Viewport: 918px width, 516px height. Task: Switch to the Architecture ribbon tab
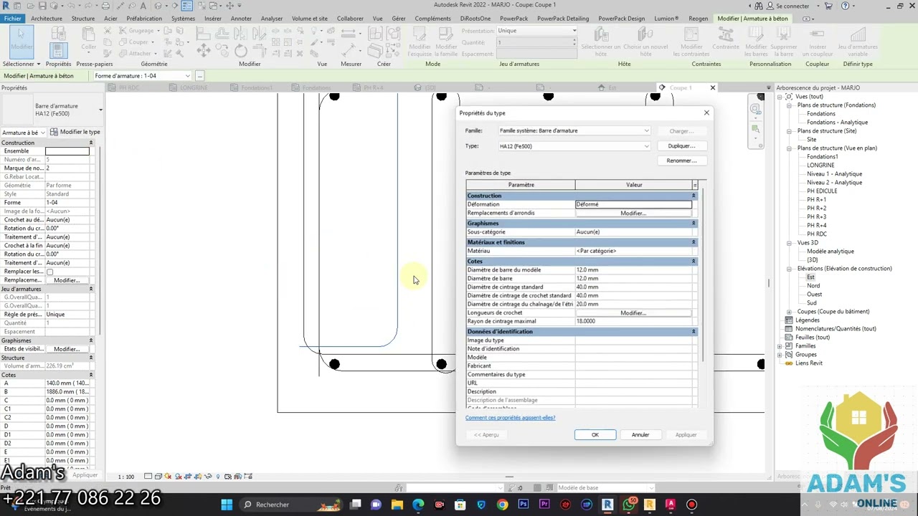[x=47, y=19]
